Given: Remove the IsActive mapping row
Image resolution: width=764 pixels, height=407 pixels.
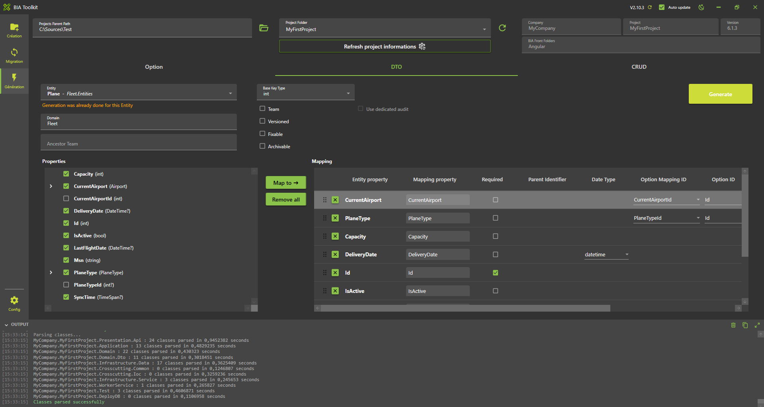Looking at the screenshot, I should click(335, 291).
